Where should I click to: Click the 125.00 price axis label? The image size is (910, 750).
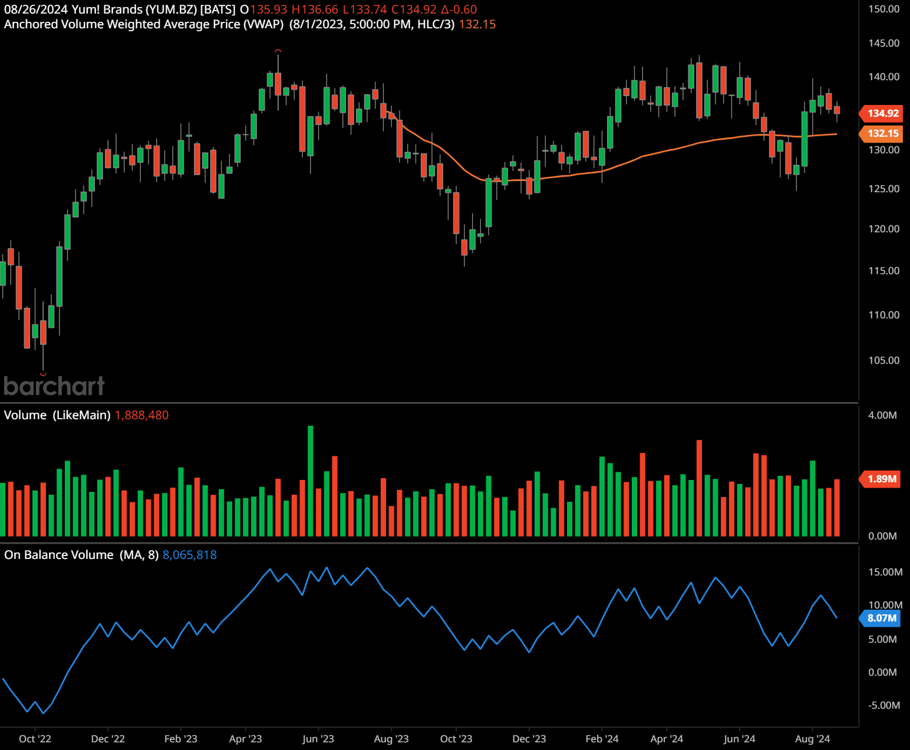coord(884,189)
